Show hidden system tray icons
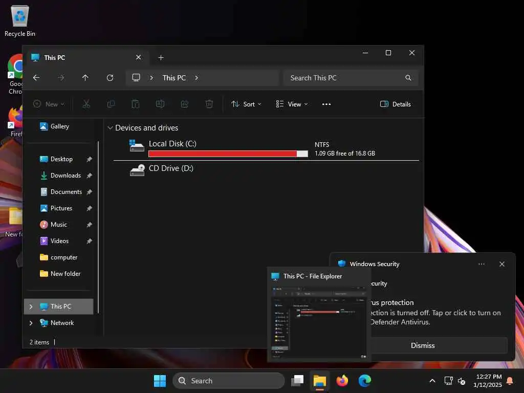Screen dimensions: 524x393 coord(432,381)
